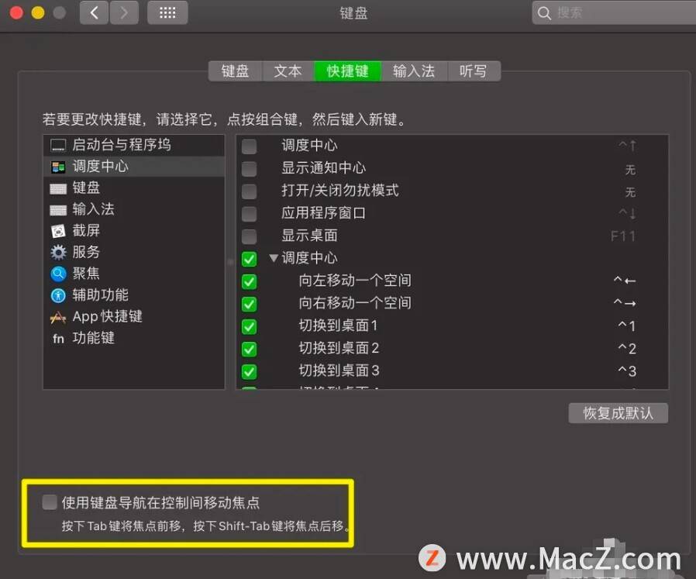This screenshot has height=579, width=696.
Task: Click the ^↓ shortcut for 应用程序窗口
Action: (x=627, y=214)
